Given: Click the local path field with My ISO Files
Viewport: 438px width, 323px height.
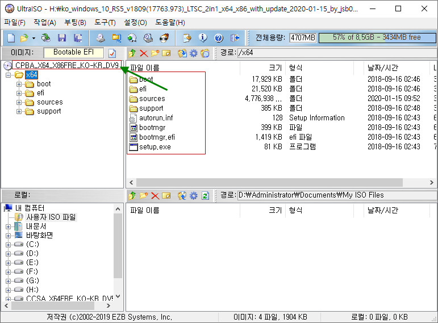Looking at the screenshot, I should 337,195.
